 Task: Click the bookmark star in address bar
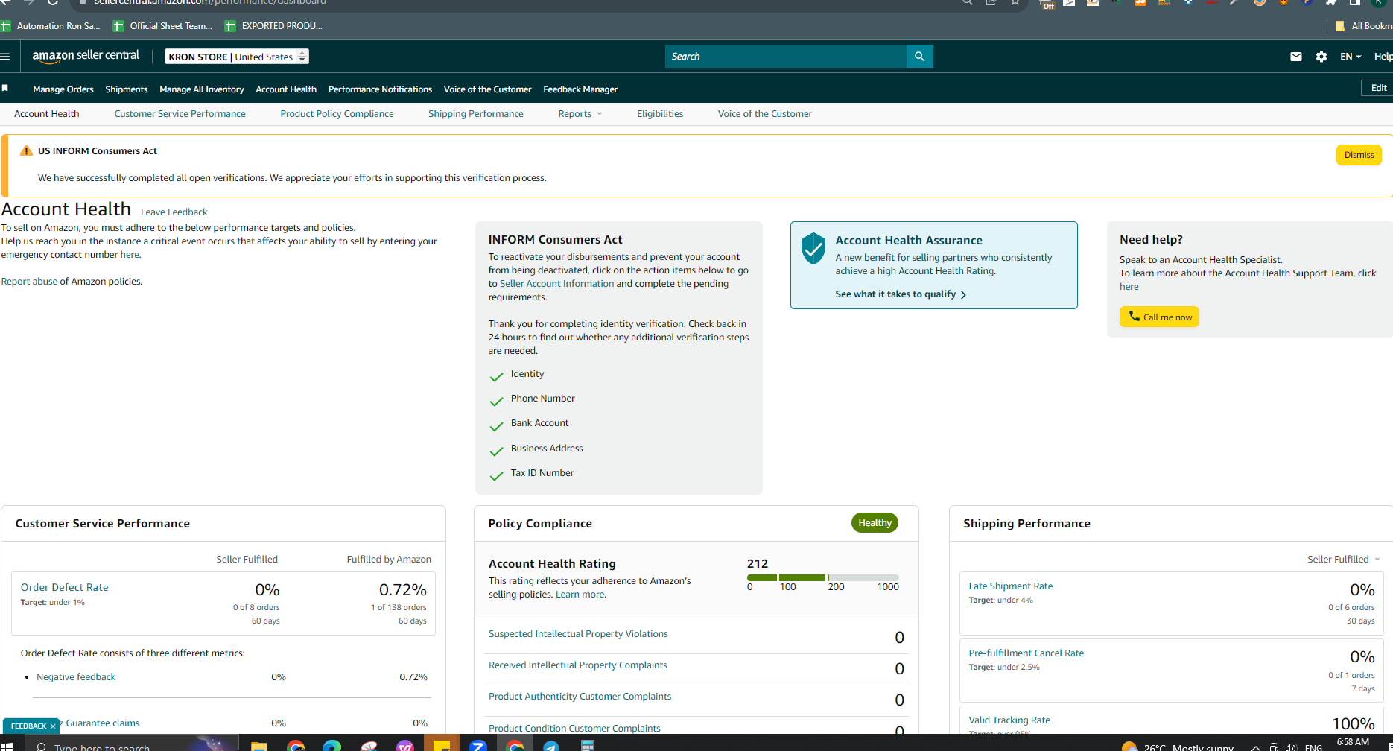tap(1015, 2)
